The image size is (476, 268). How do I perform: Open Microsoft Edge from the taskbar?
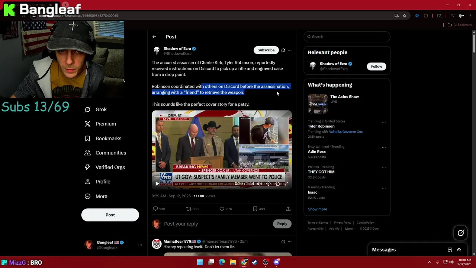tap(222, 262)
